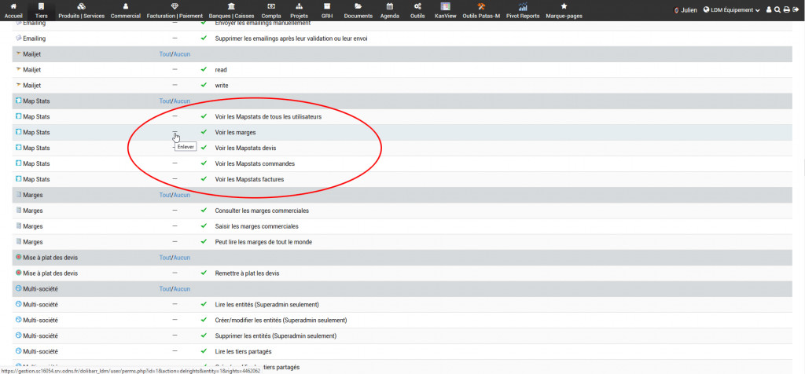Image resolution: width=805 pixels, height=374 pixels.
Task: Click Tout for Marges permissions
Action: click(x=165, y=195)
